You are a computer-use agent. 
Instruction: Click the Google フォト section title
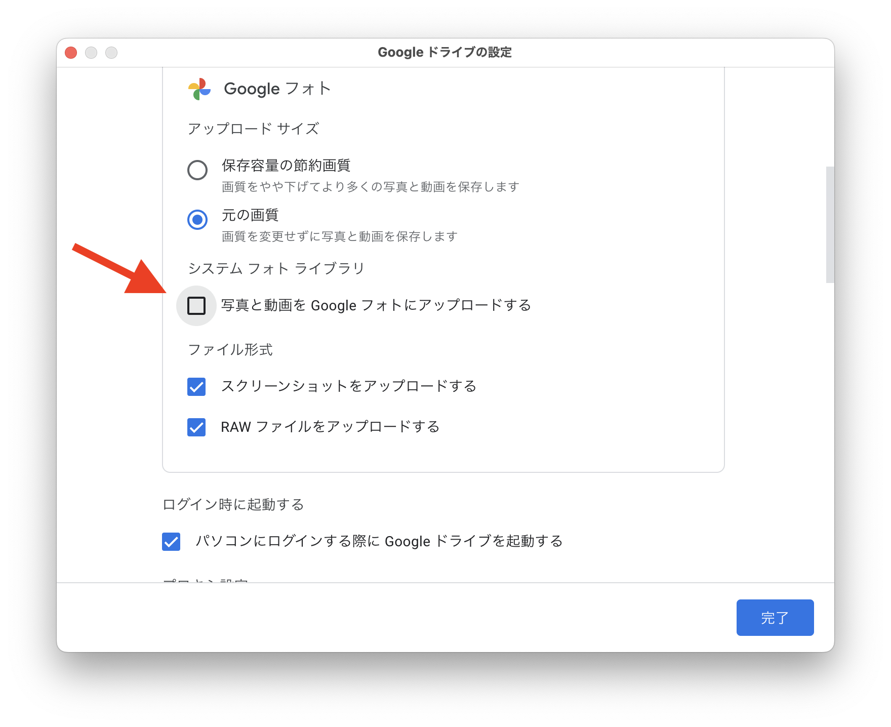click(277, 89)
